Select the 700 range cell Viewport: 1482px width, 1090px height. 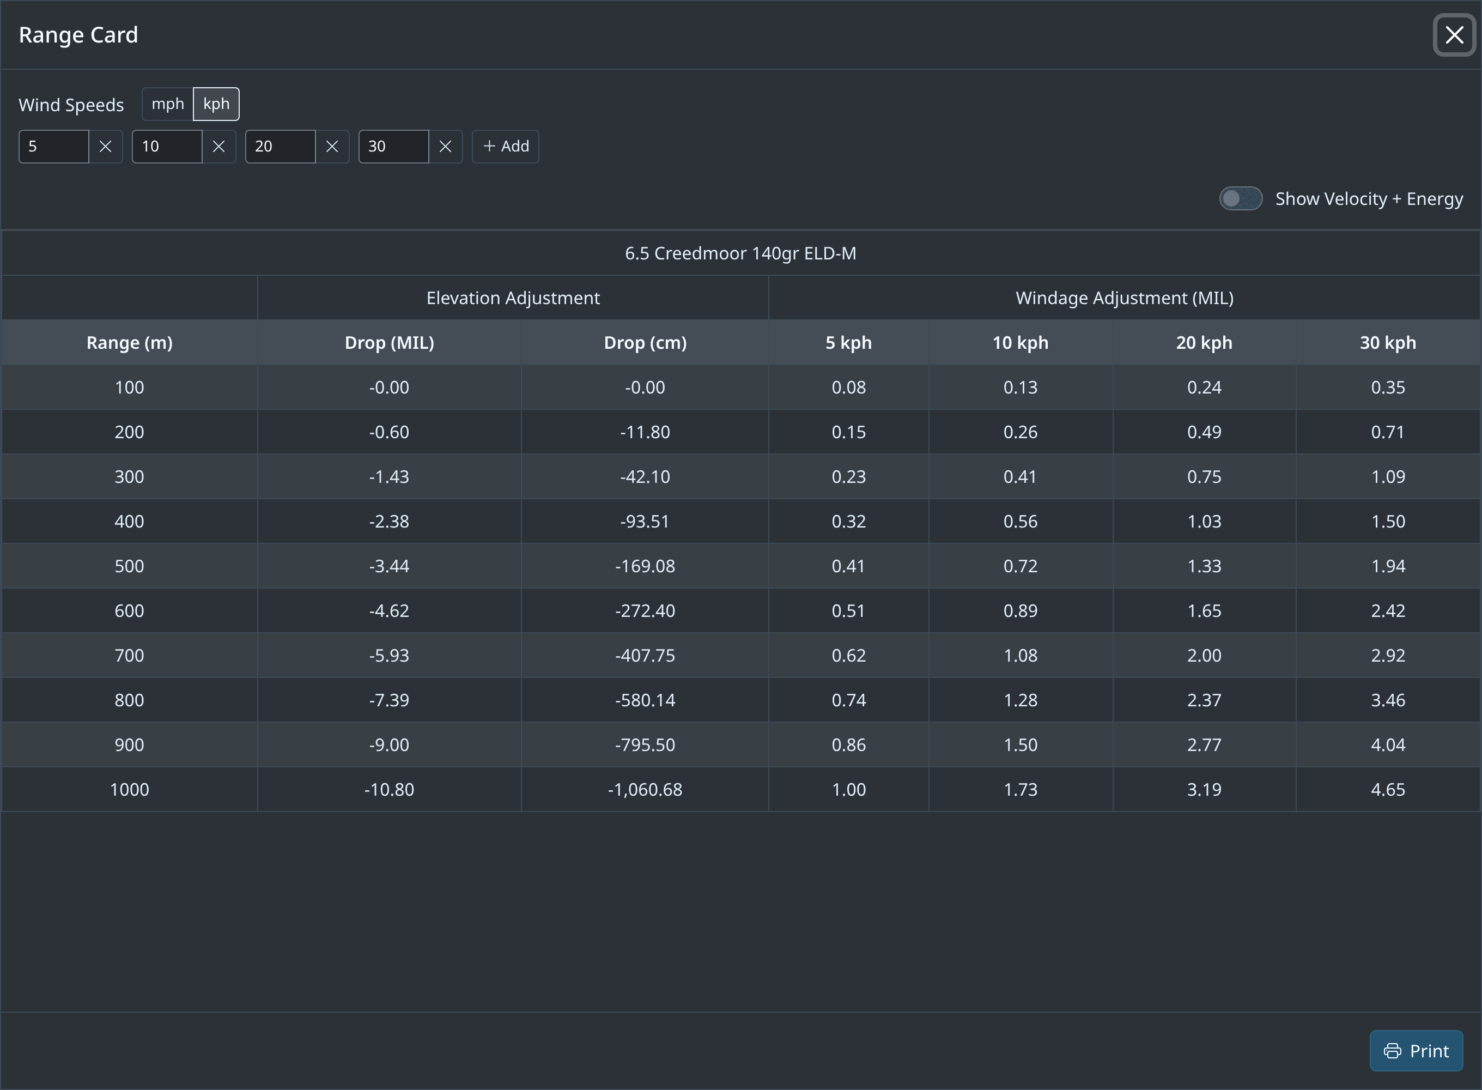click(129, 655)
